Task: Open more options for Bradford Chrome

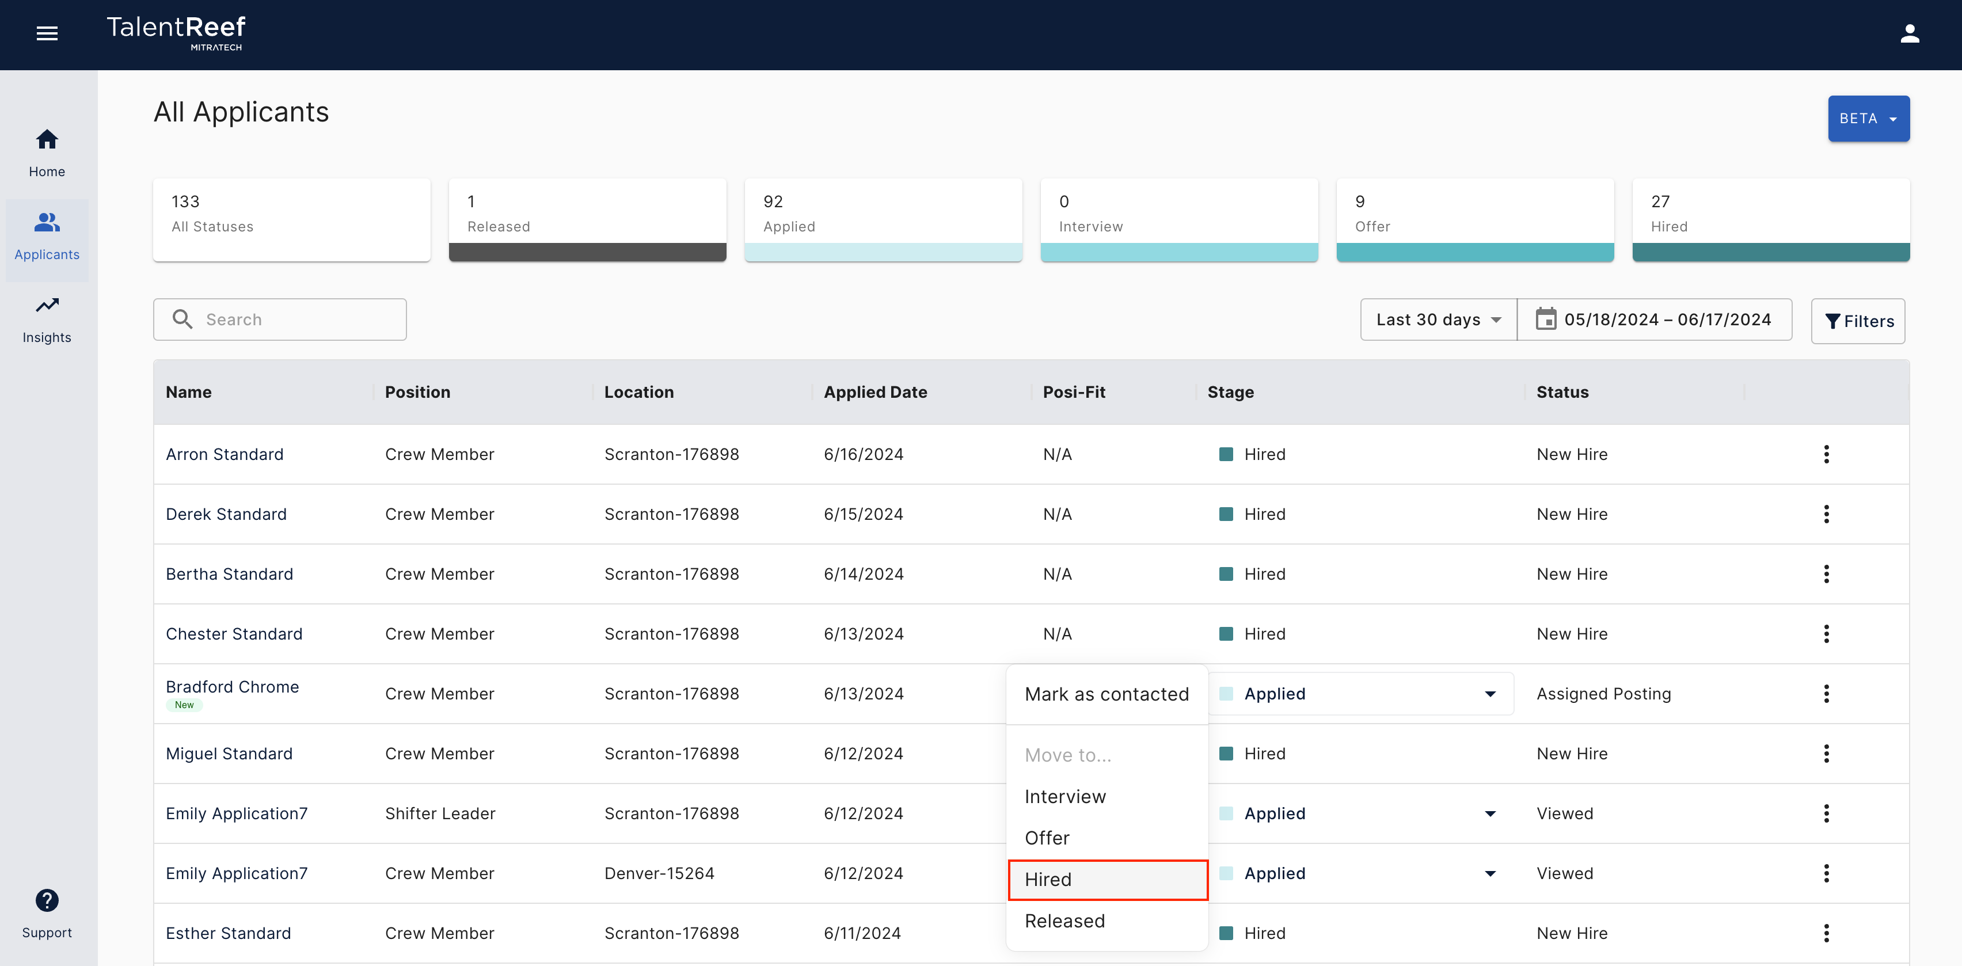Action: 1826,693
